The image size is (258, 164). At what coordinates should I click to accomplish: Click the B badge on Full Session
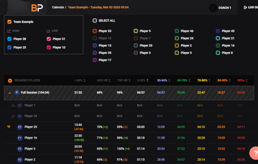(x=17, y=92)
